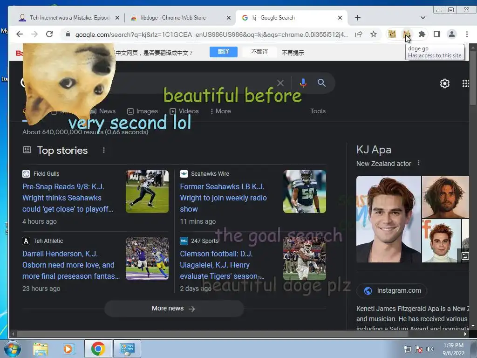Click the doge go extension icon
The image size is (477, 358).
[x=407, y=34]
